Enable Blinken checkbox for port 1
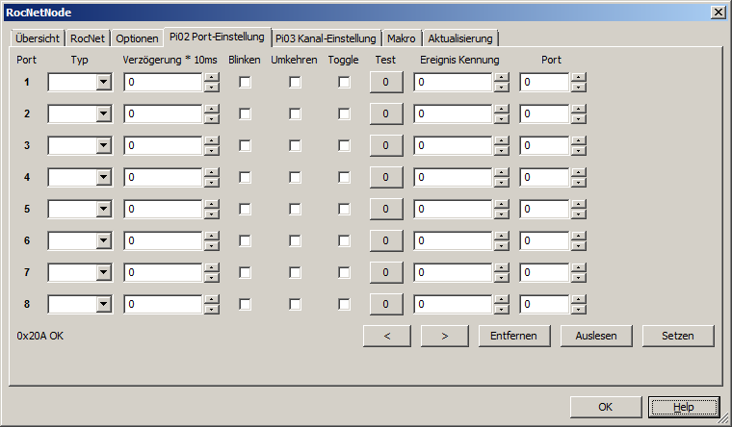732x427 pixels. pos(246,83)
